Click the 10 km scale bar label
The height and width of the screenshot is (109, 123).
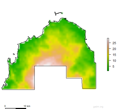tap(27, 106)
